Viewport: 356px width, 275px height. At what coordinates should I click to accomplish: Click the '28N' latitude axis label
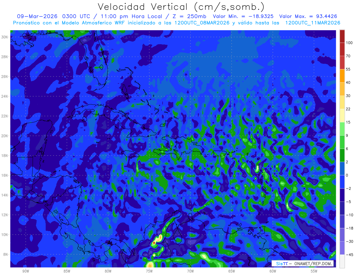(x=4, y=57)
